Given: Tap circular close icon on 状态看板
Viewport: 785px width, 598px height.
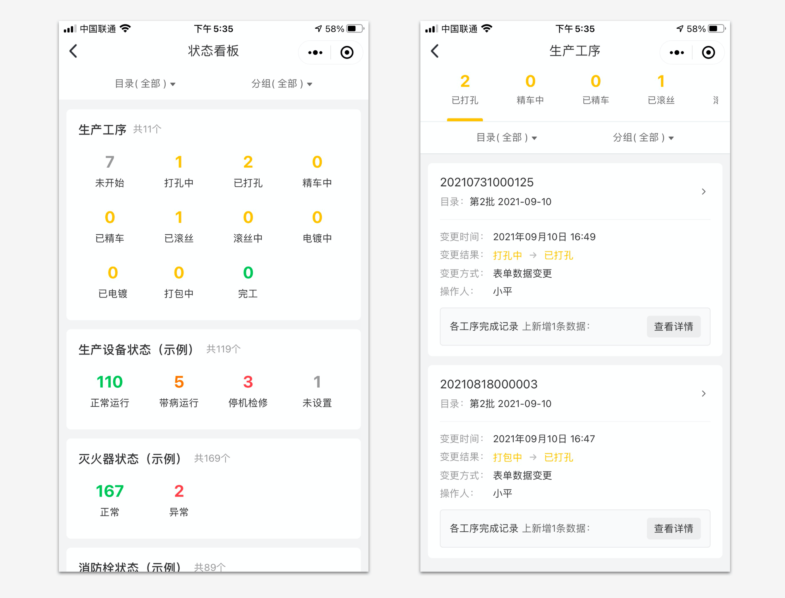Looking at the screenshot, I should (x=347, y=52).
